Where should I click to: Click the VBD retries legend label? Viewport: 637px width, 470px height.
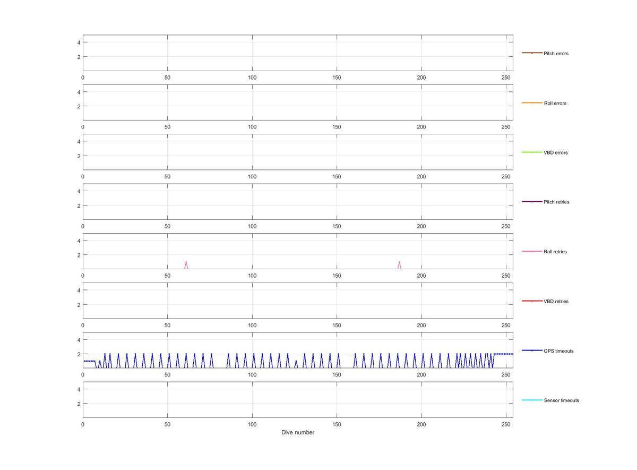coord(556,302)
